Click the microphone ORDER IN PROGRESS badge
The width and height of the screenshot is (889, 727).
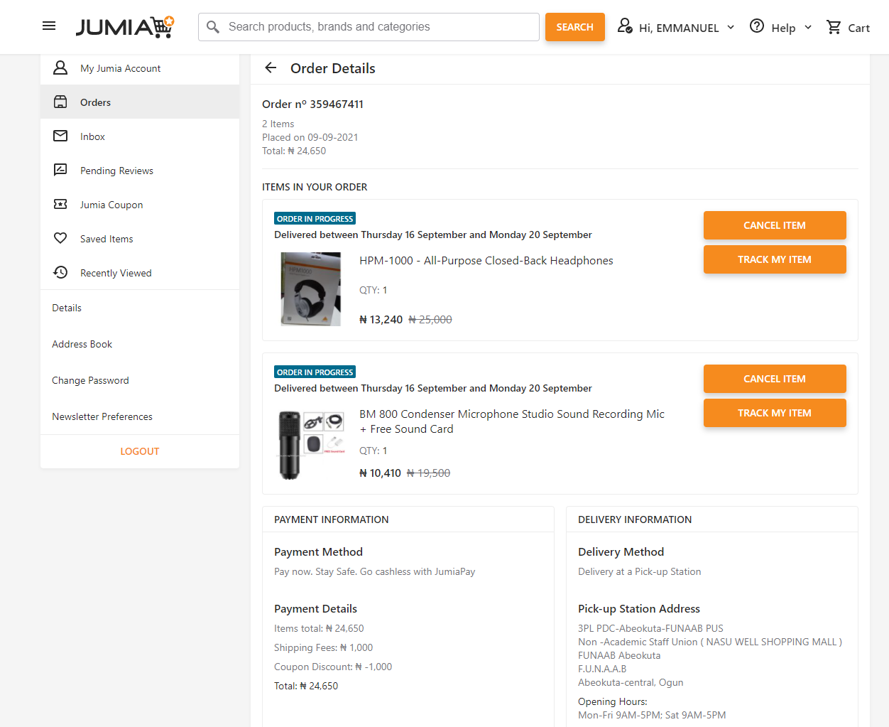[315, 372]
